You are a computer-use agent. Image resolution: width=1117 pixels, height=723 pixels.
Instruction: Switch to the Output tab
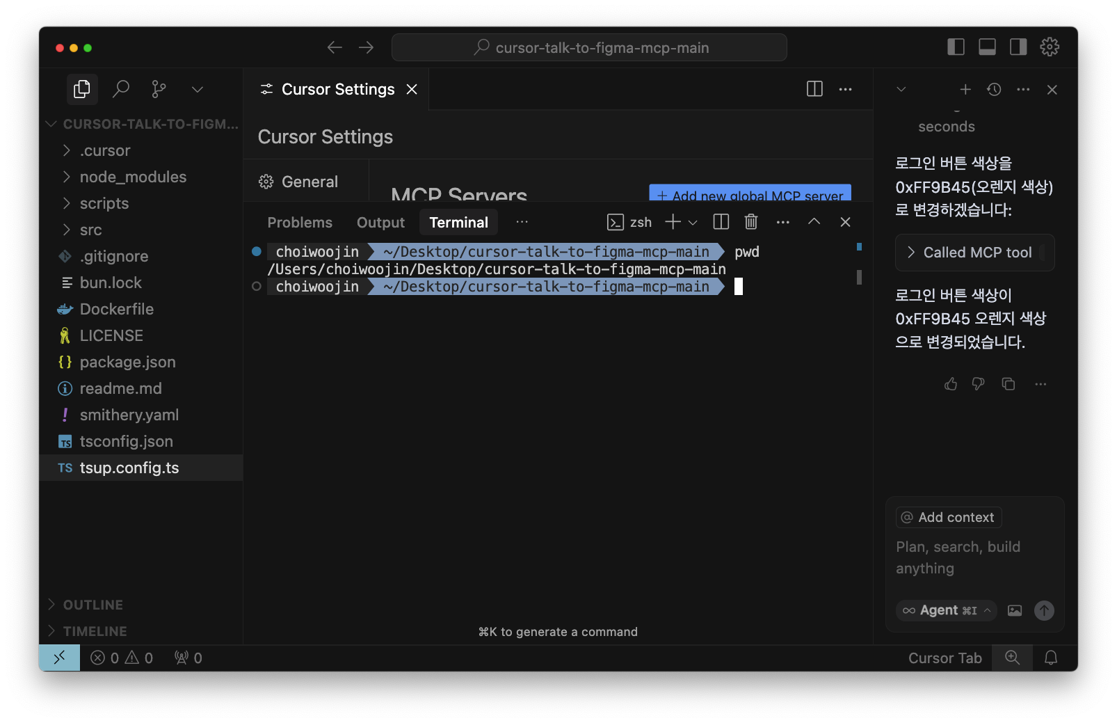(380, 223)
